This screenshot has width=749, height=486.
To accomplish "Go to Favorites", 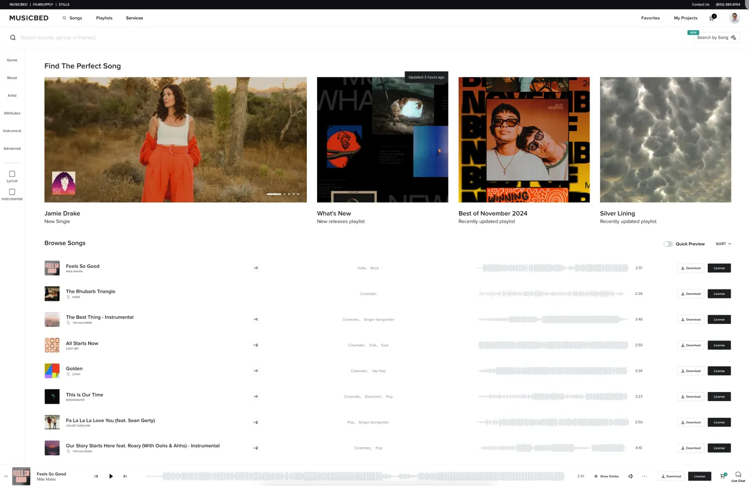I will tap(650, 18).
